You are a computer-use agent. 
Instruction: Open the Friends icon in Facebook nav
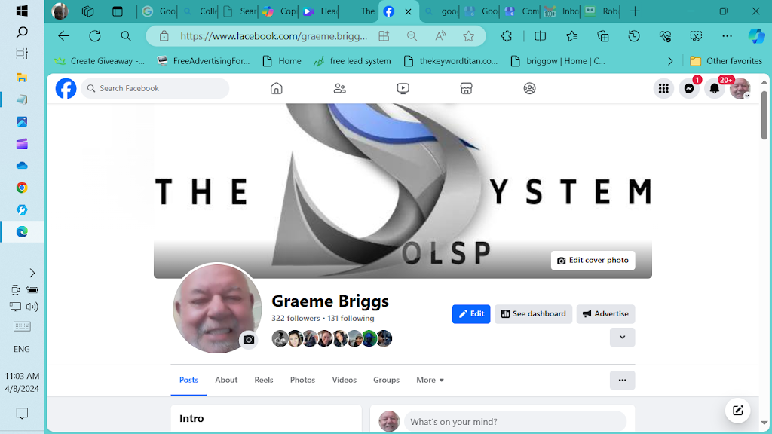(x=340, y=89)
